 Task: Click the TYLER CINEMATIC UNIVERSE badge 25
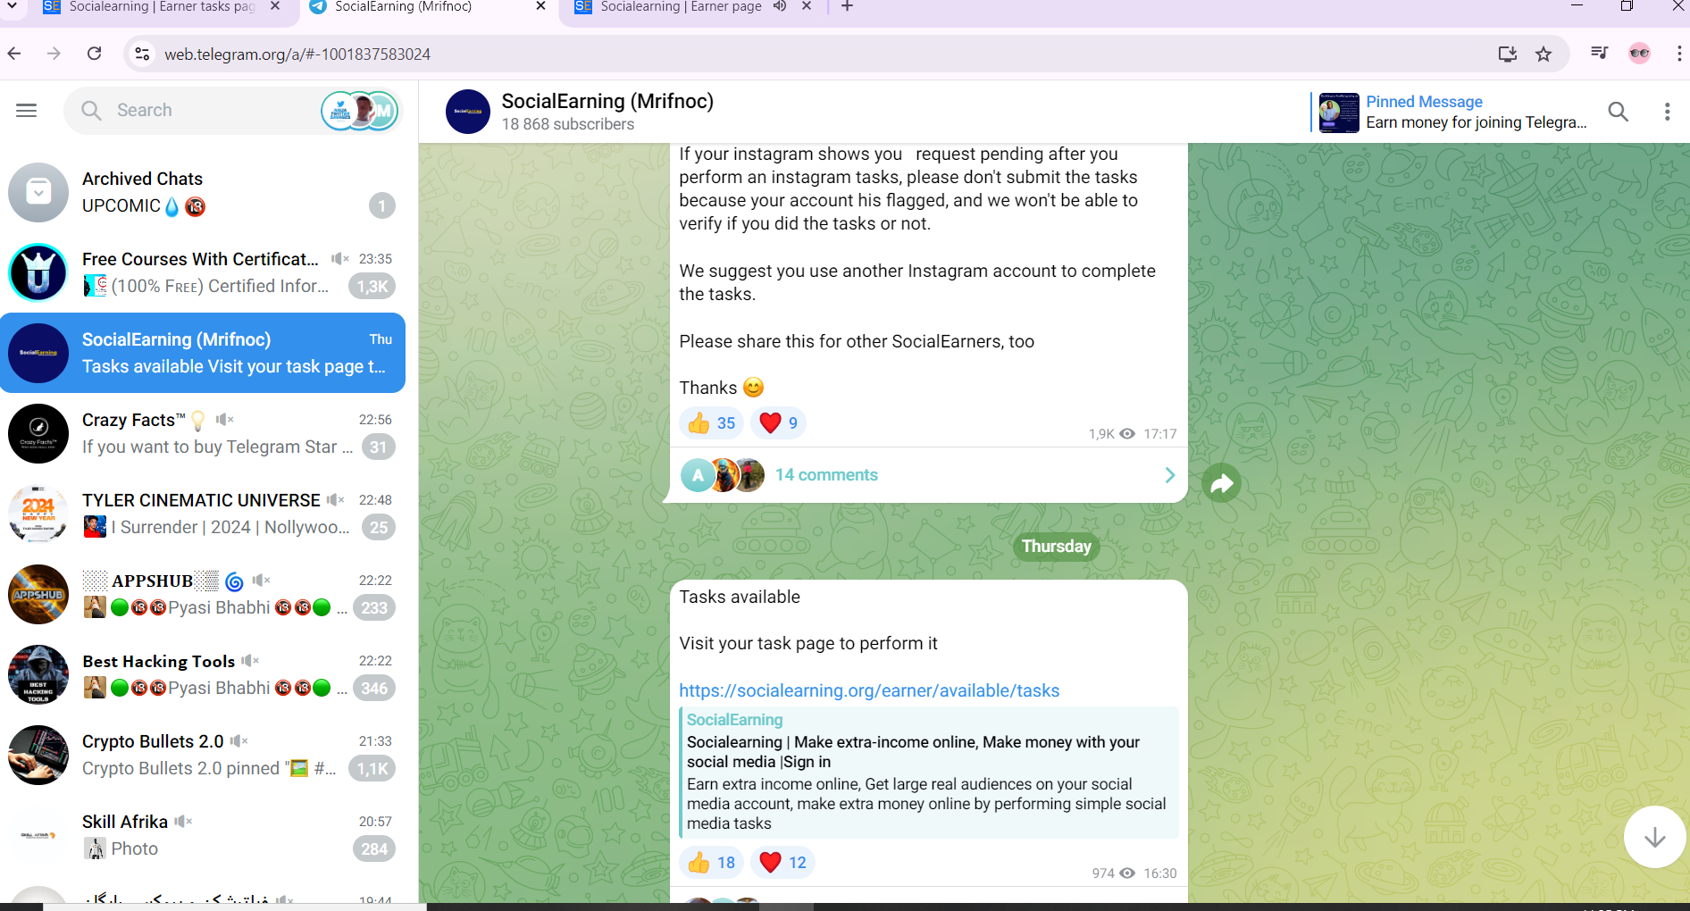coord(379,528)
